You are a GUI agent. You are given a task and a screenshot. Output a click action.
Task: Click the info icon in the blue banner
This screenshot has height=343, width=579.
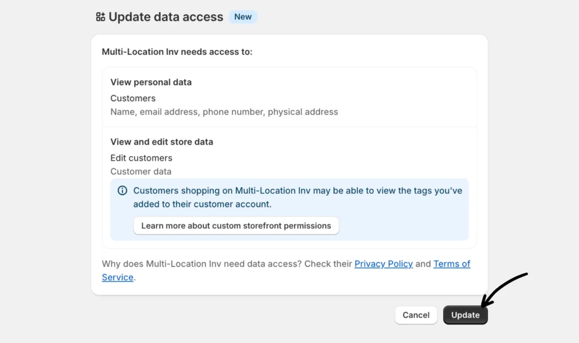pos(122,191)
